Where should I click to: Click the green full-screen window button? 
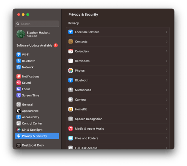coord(28,15)
